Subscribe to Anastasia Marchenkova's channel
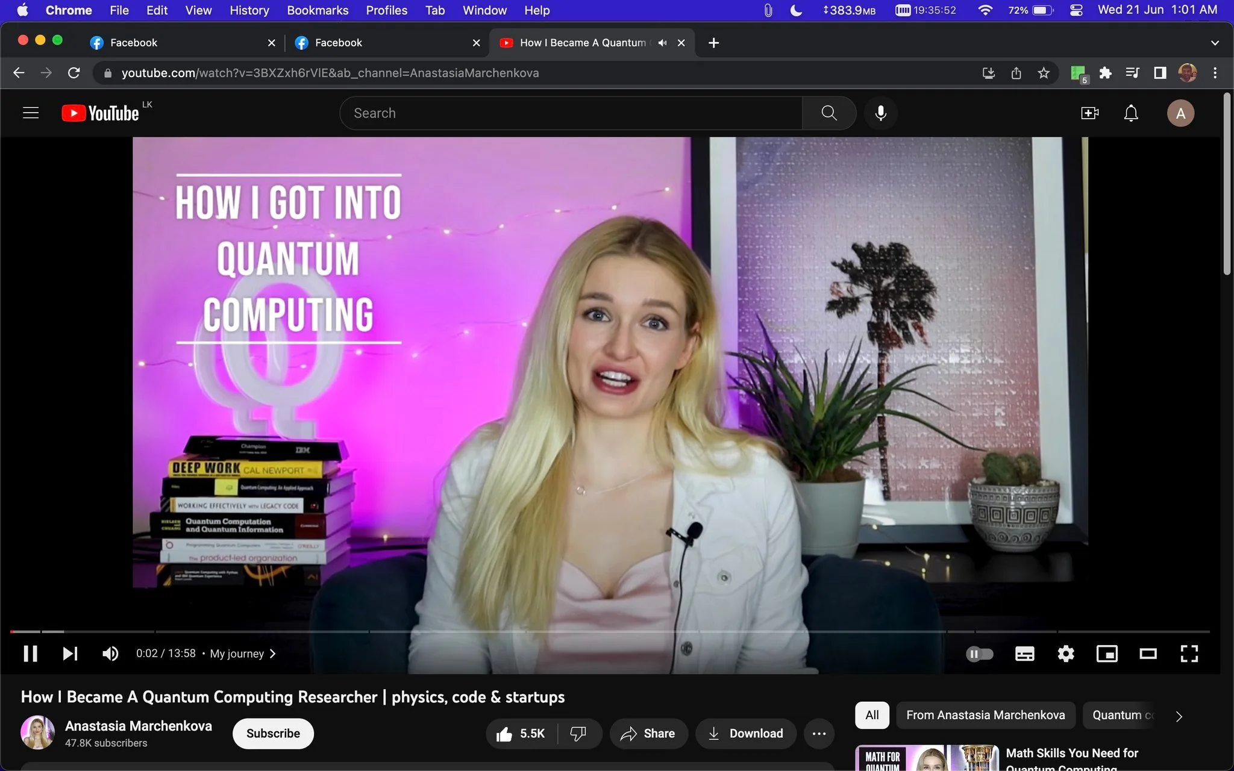Image resolution: width=1234 pixels, height=771 pixels. click(272, 733)
